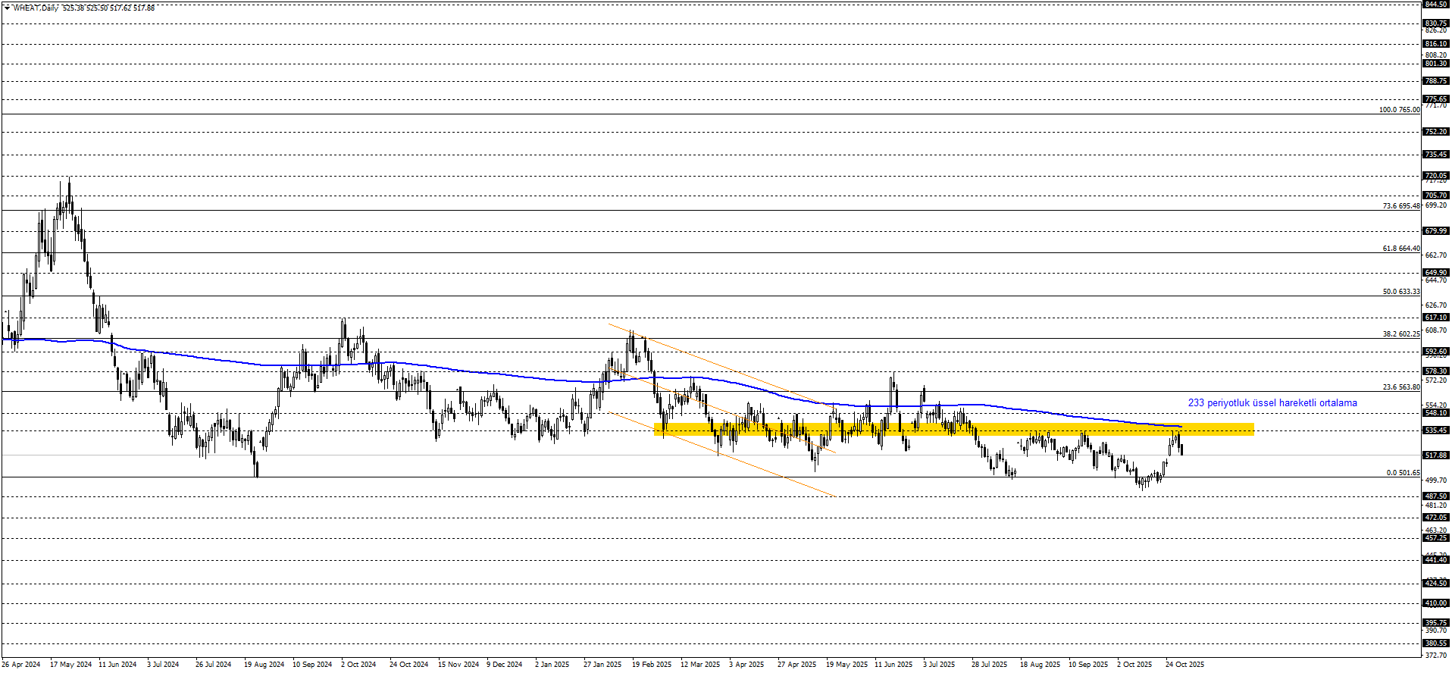Select the blue 233-period EMA text label
The width and height of the screenshot is (1452, 673).
(1272, 403)
